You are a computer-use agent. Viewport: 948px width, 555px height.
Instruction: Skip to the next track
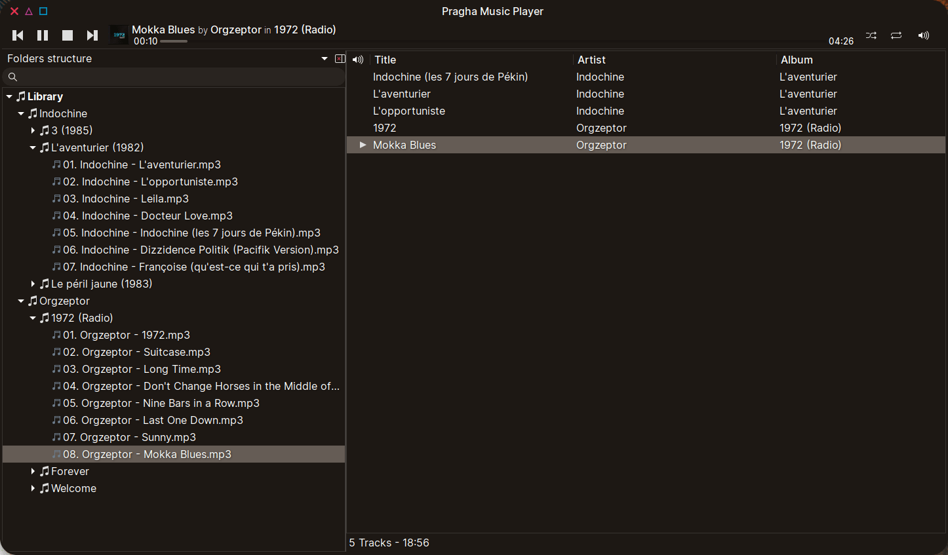pos(92,35)
